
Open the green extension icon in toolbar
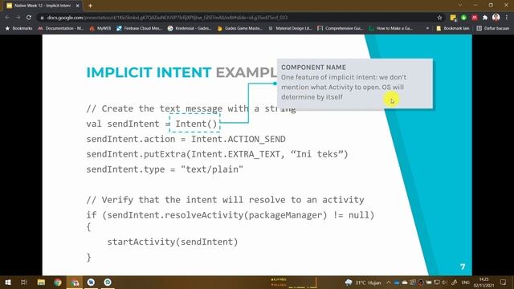coord(463,18)
